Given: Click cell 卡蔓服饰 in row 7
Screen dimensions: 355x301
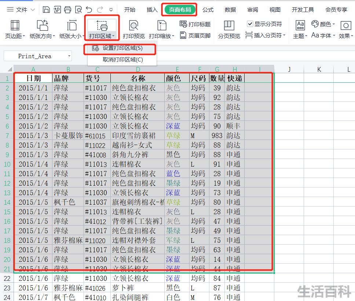Looking at the screenshot, I should (x=68, y=135).
